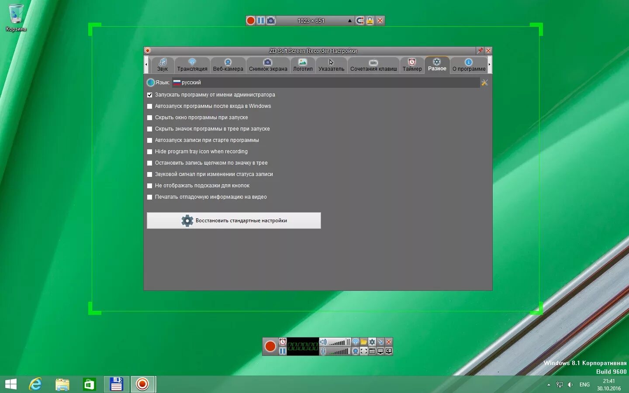Click the 00:00:00 recording timer display

[303, 346]
